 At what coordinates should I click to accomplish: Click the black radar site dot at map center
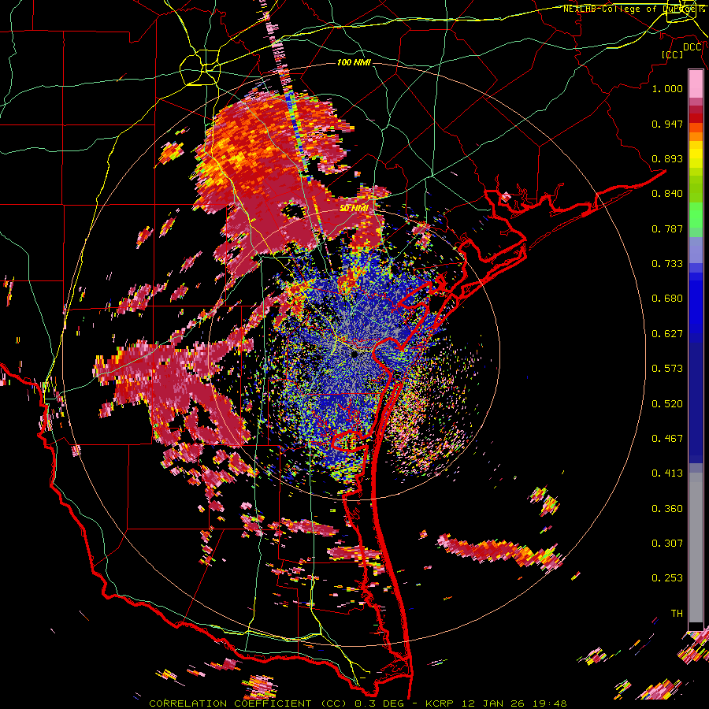[354, 355]
